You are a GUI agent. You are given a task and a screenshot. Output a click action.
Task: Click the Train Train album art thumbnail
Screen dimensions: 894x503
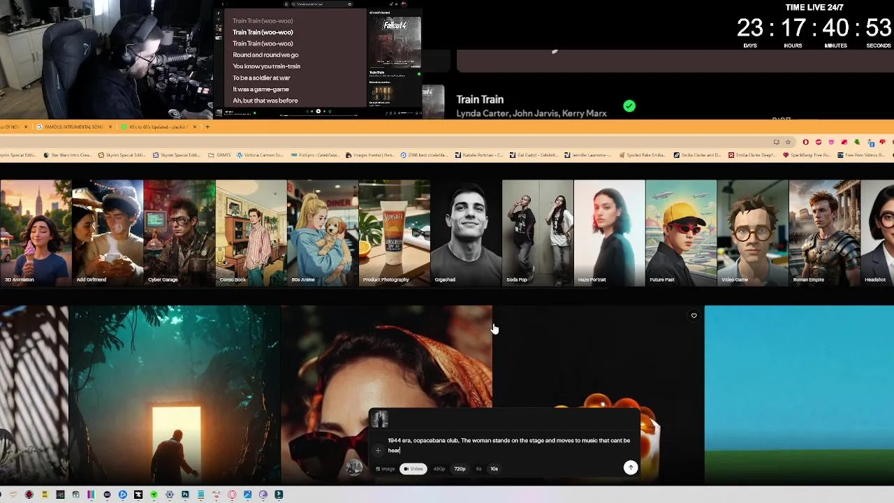[x=433, y=102]
